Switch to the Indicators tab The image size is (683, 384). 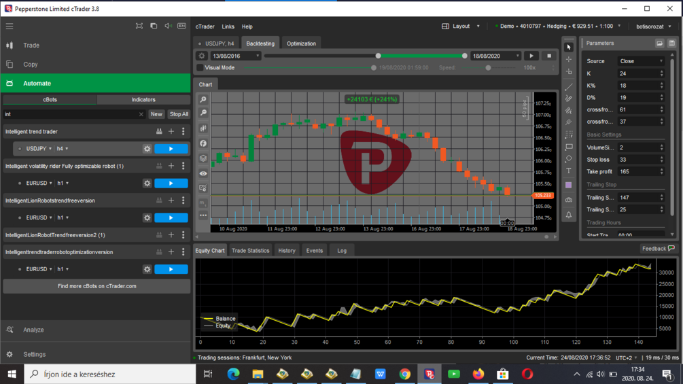(143, 100)
